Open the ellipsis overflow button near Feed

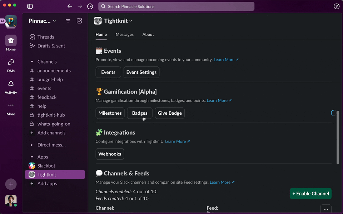[326, 209]
